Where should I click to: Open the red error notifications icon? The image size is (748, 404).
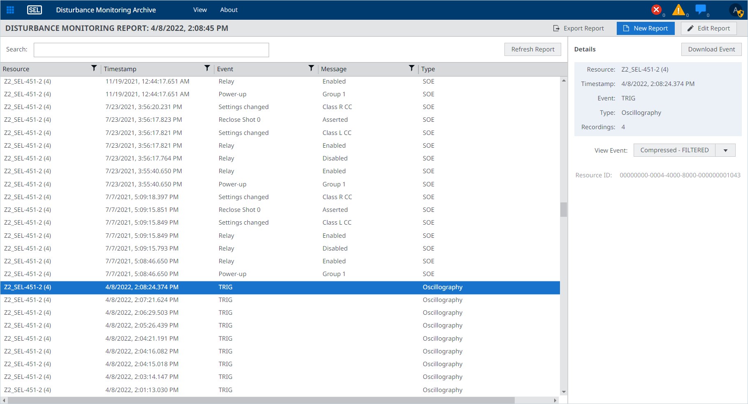656,9
